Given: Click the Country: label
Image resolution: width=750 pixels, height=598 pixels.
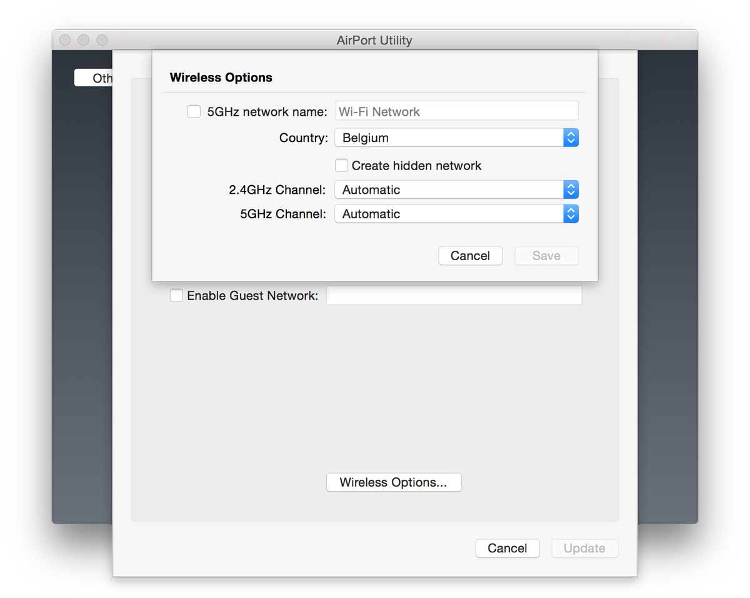Looking at the screenshot, I should click(304, 138).
